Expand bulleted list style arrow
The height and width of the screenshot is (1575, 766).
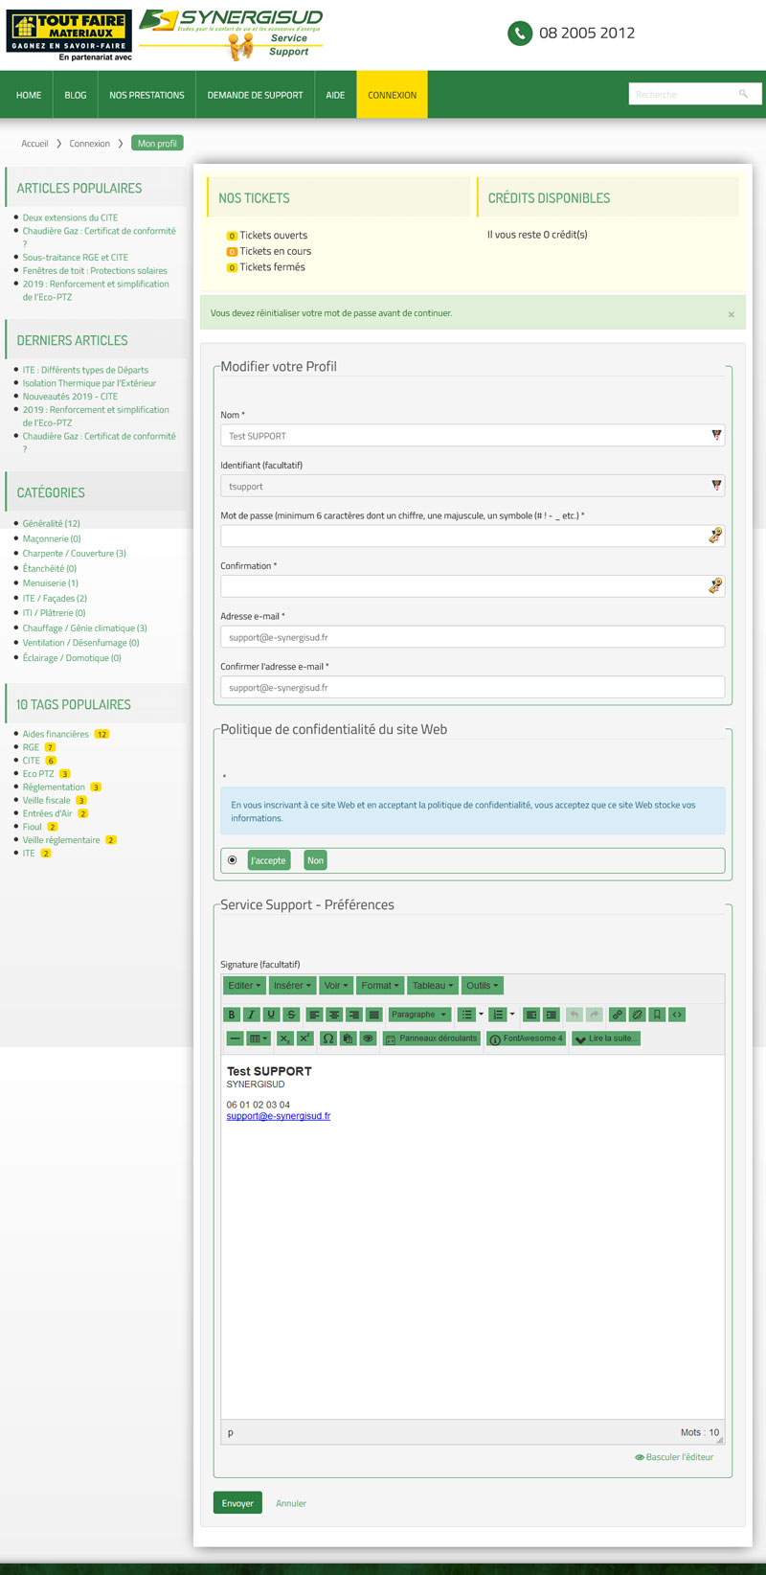pyautogui.click(x=481, y=1015)
